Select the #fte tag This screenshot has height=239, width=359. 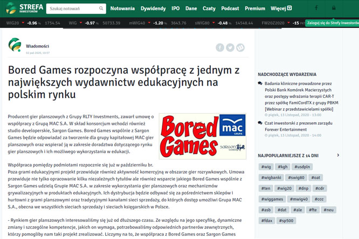coord(313,210)
